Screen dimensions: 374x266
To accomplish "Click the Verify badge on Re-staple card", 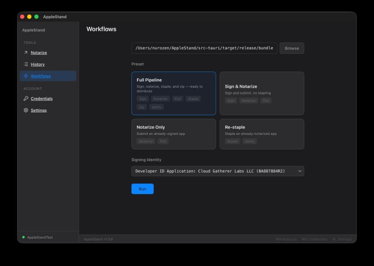I will click(249, 141).
